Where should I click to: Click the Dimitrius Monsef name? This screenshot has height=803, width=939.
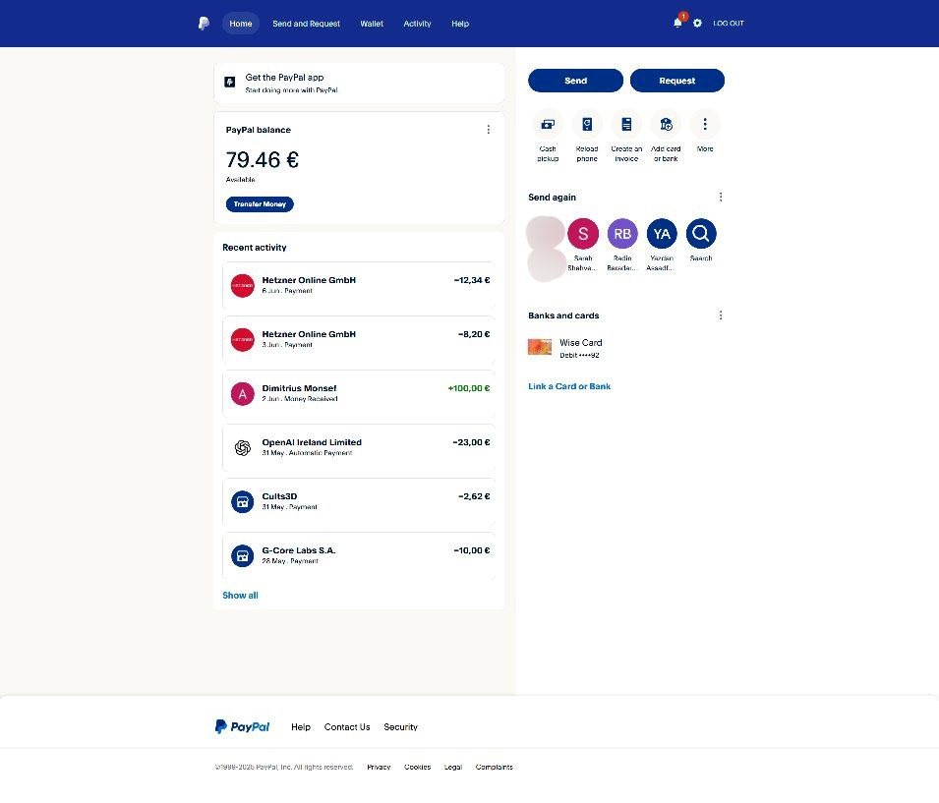coord(300,388)
